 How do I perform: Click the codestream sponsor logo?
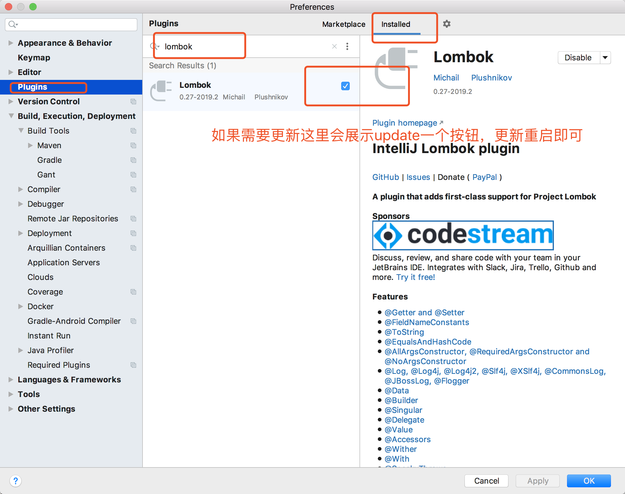463,235
